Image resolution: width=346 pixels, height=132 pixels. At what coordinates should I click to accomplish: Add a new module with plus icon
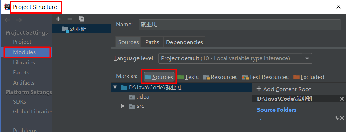click(58, 19)
